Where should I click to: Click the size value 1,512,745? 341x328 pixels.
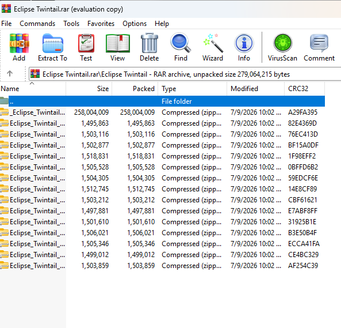[x=95, y=189]
